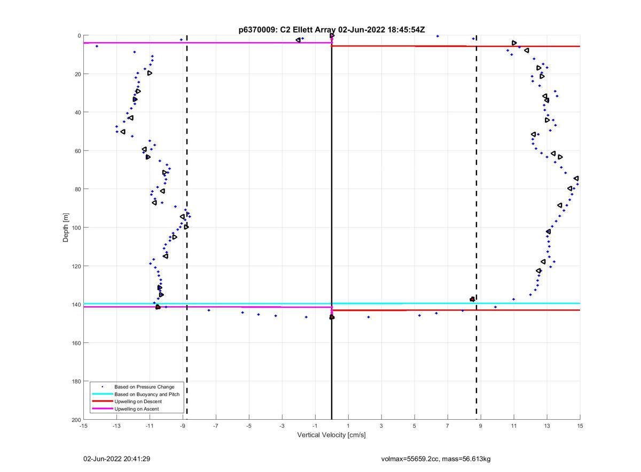Click x-axis tick label '11' (positive eleven)
641x472 pixels.
point(514,426)
